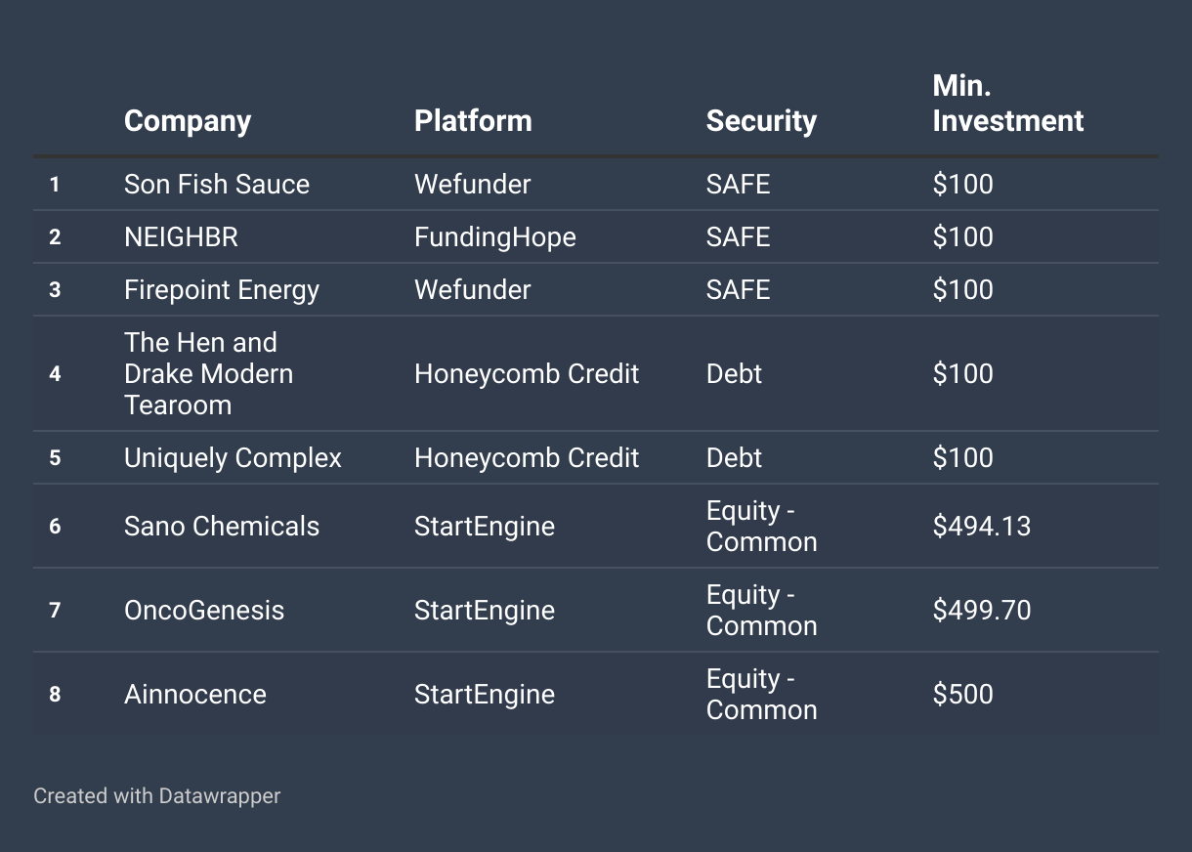Select The Hen and Drake Modern Tearoom
Screen dimensions: 1192x852
tap(208, 374)
